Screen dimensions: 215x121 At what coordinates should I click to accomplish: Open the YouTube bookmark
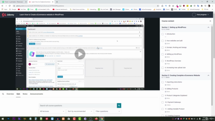[x=22, y=9]
